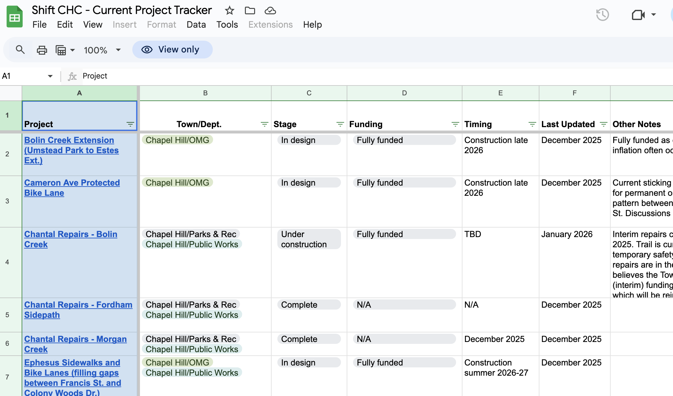
Task: Open the Funding column filter
Action: pos(455,124)
